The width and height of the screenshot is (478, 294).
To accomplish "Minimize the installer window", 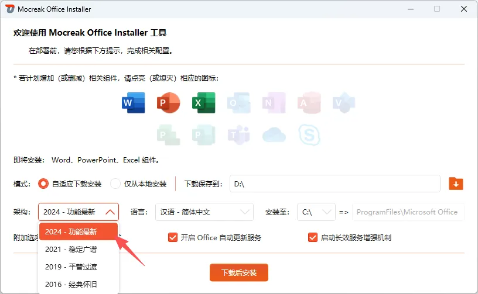I will 411,9.
